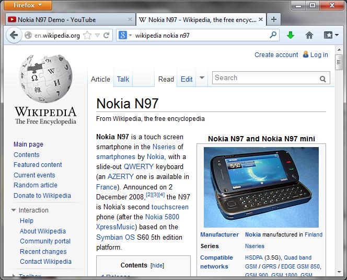Click the Nokia N97 phone photo
The width and height of the screenshot is (347, 280).
click(x=261, y=187)
